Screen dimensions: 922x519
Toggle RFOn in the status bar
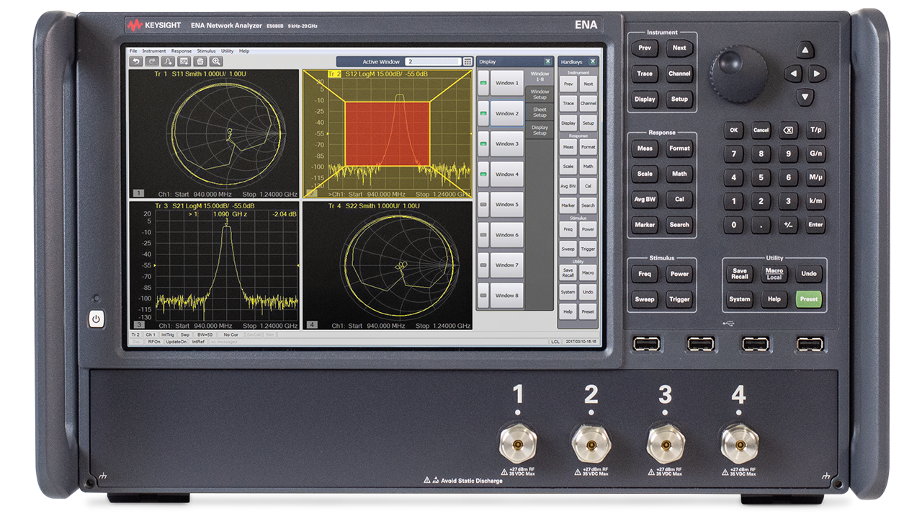click(155, 342)
